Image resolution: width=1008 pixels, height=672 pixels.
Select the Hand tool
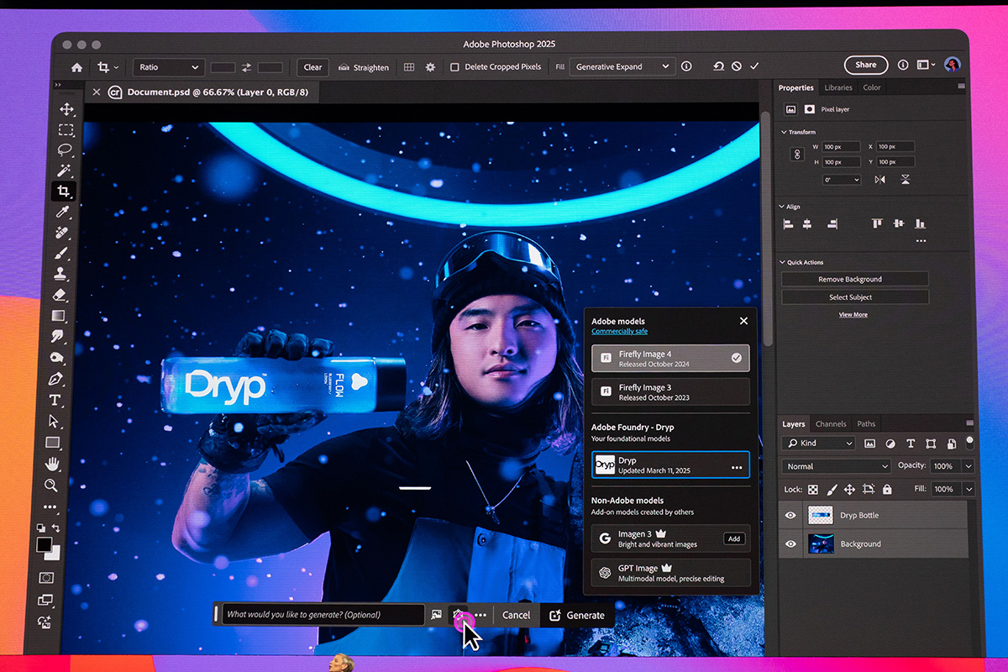(x=52, y=464)
